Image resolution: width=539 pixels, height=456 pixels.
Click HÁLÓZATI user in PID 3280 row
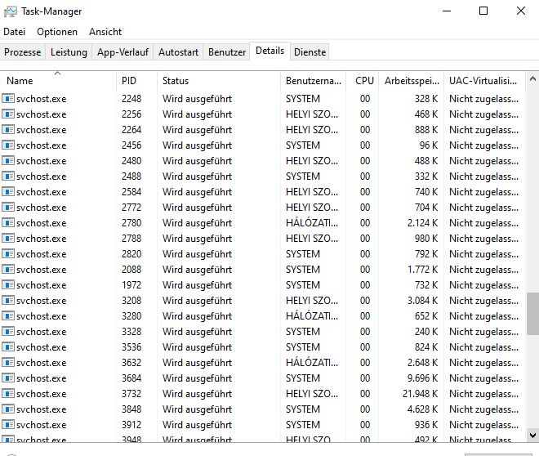[312, 316]
